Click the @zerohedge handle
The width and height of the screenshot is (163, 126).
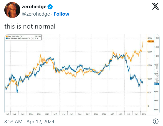click(x=36, y=14)
